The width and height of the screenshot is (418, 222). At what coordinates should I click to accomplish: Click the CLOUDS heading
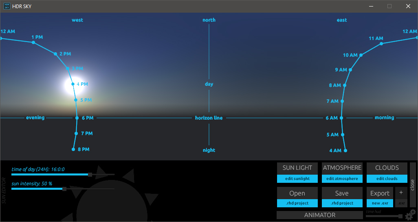tap(387, 168)
